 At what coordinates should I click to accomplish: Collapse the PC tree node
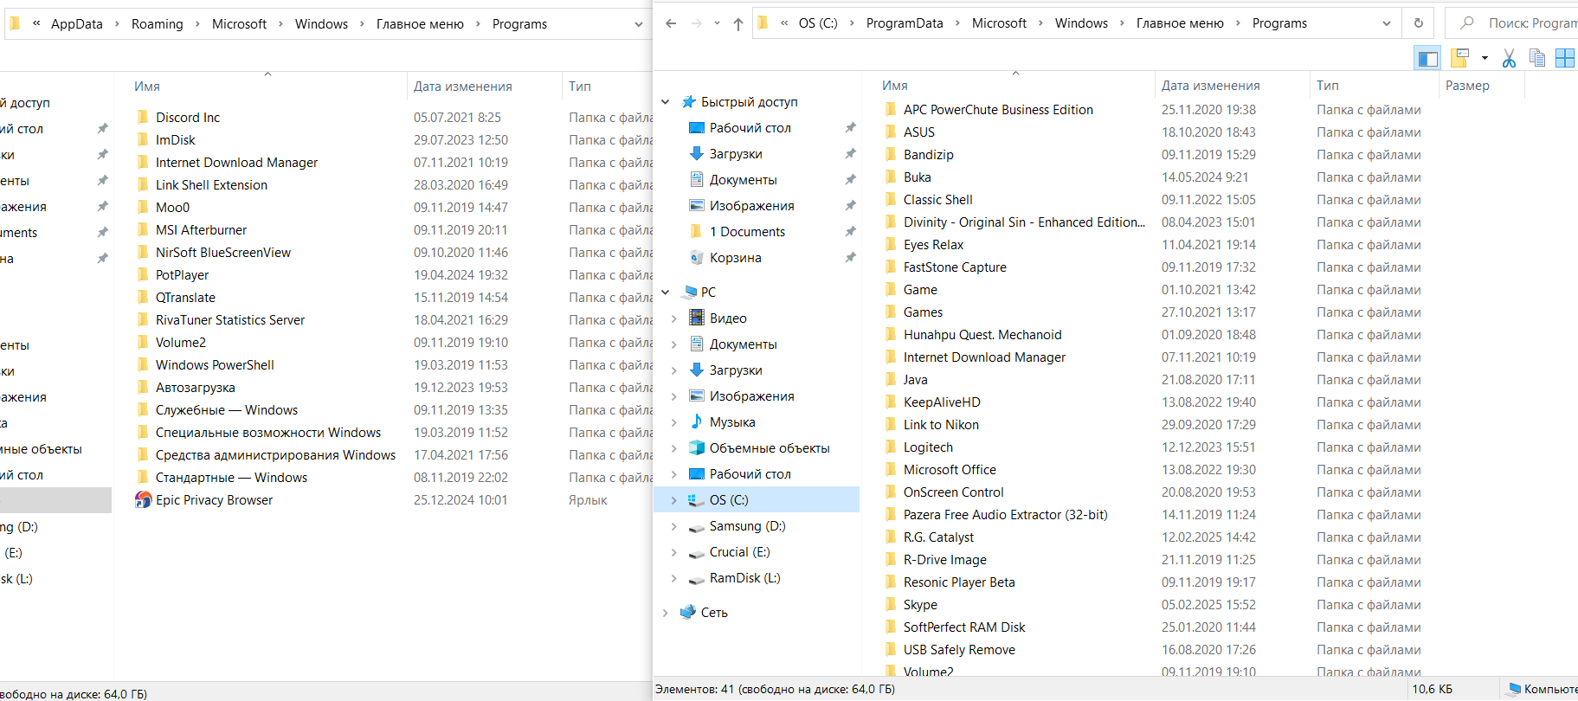(x=665, y=293)
